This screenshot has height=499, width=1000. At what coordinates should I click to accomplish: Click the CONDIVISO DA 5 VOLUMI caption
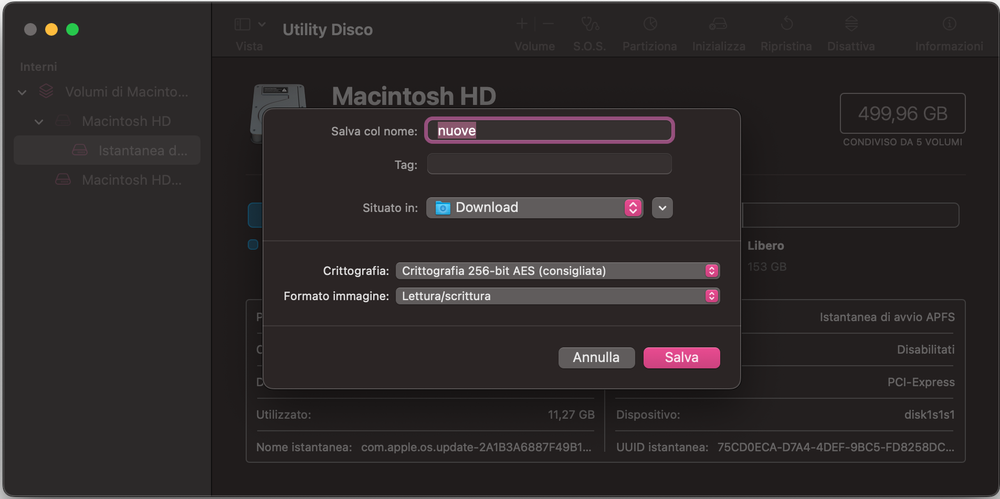902,142
